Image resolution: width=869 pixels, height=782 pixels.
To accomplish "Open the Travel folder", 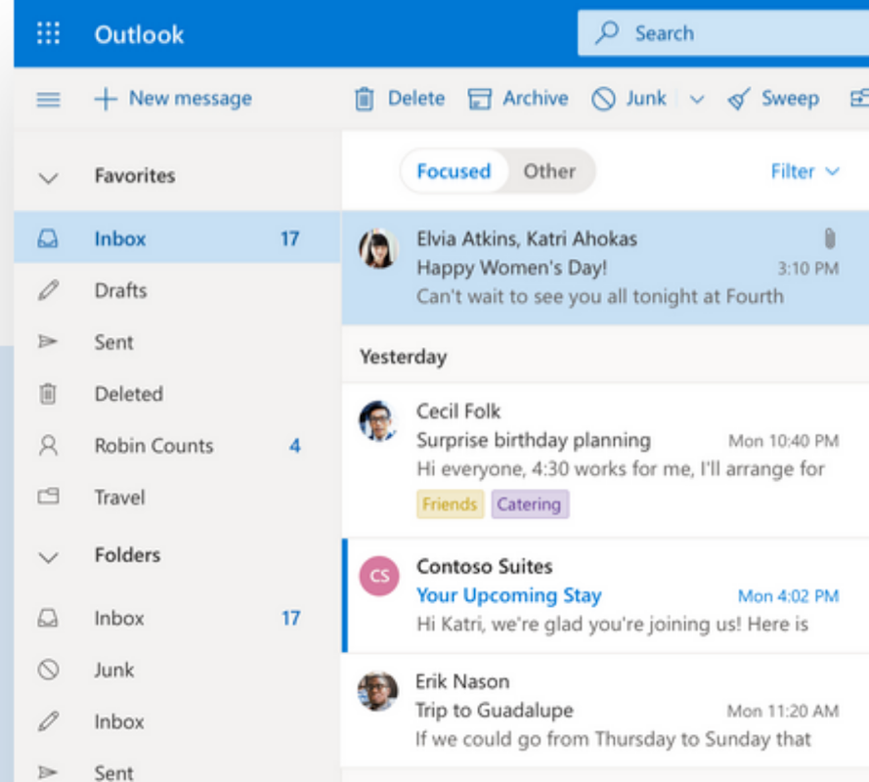I will tap(177, 498).
